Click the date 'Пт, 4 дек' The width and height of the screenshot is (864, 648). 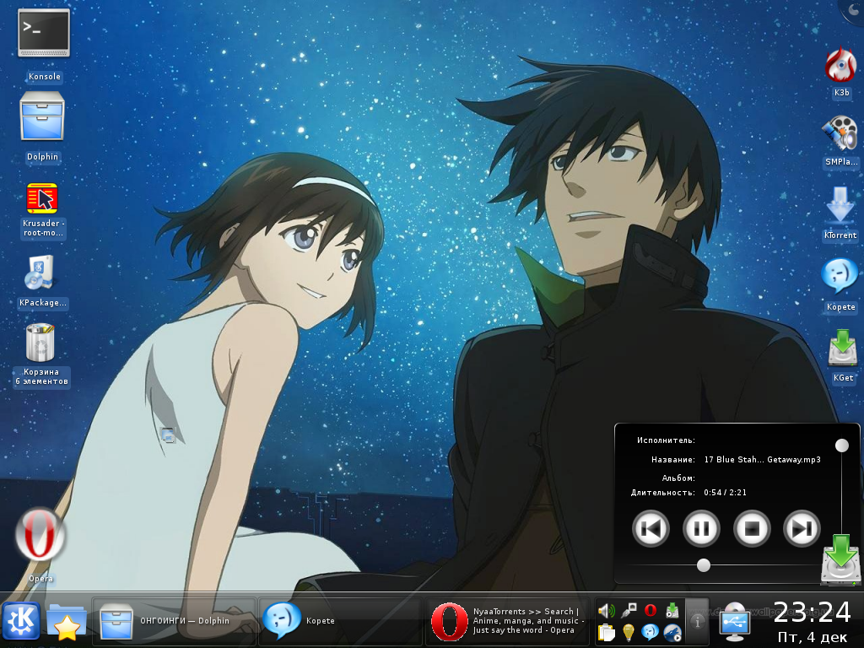tap(813, 637)
